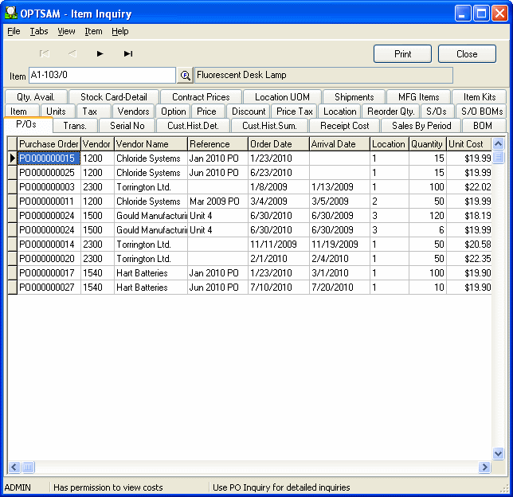Click the next record navigation arrow

(x=100, y=54)
